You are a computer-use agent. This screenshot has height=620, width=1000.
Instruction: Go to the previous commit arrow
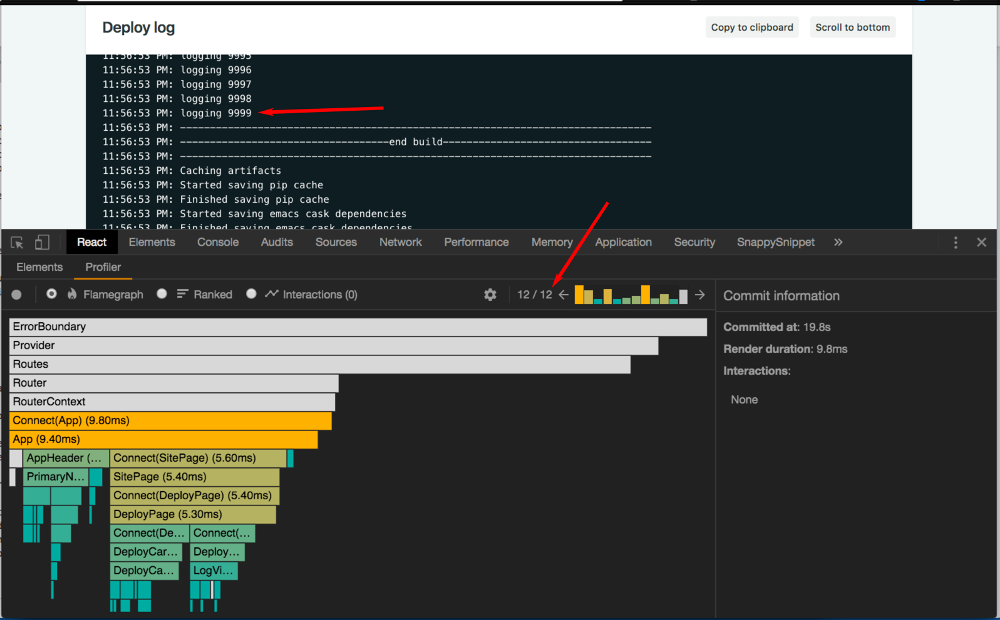coord(564,295)
